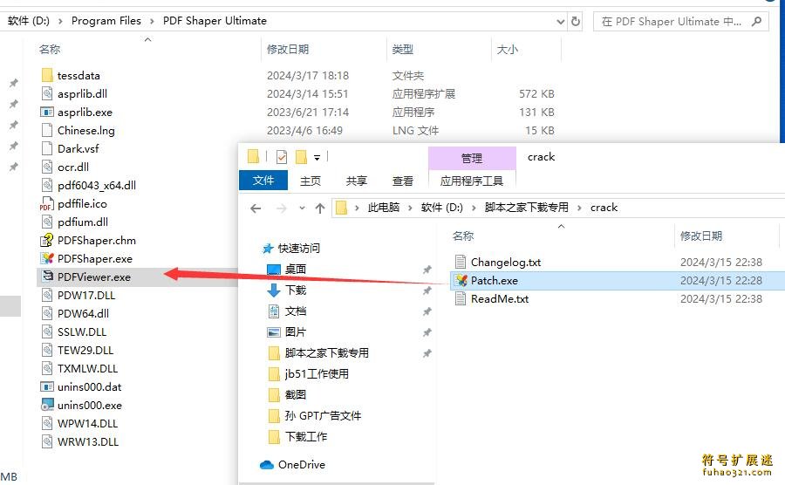Click the OneDrive cloud icon

(x=267, y=465)
